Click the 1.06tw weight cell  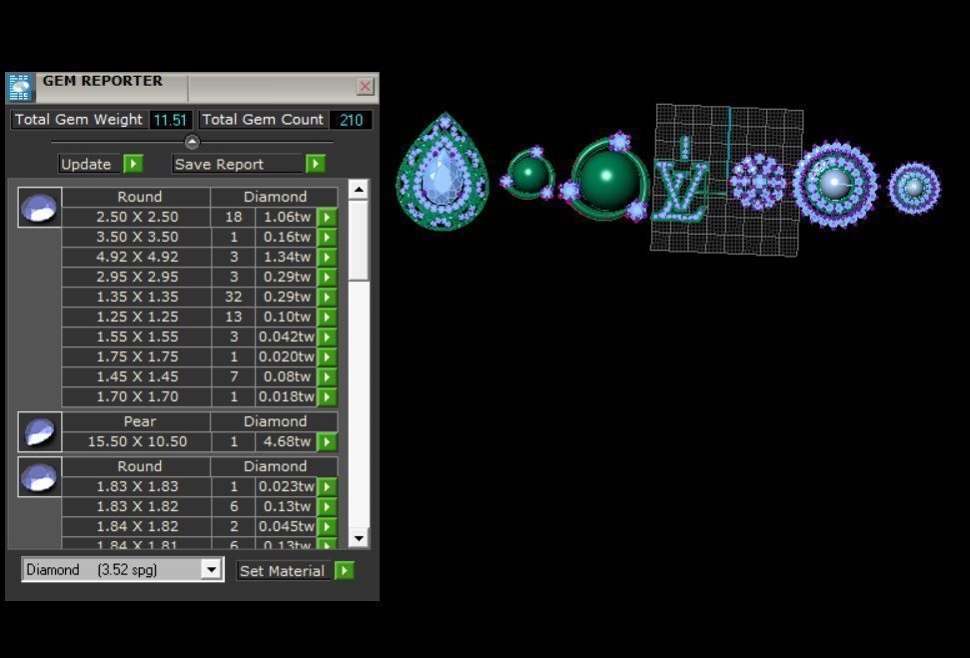point(286,217)
